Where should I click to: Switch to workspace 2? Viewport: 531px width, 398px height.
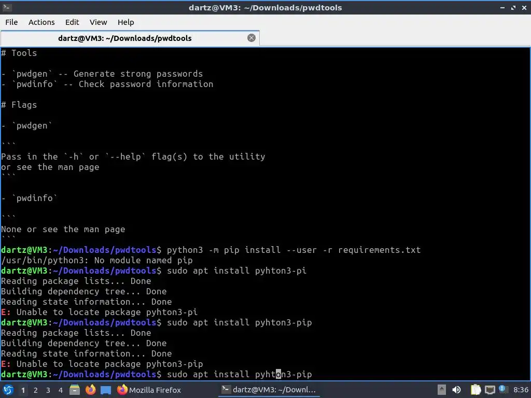pyautogui.click(x=36, y=390)
